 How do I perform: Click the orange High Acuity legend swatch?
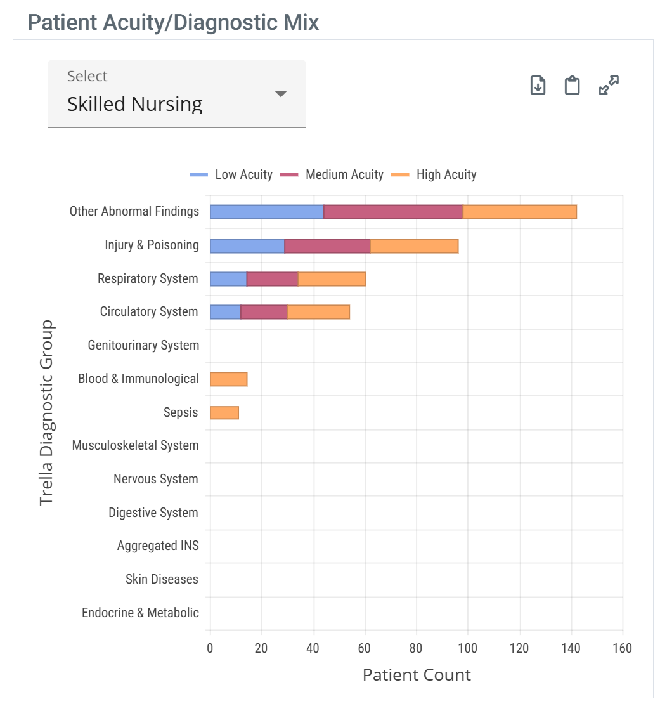[x=400, y=174]
